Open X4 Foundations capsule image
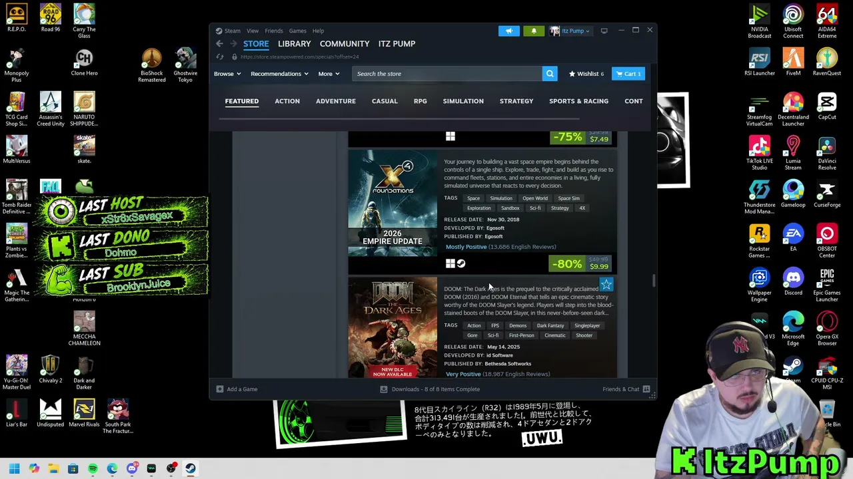 click(x=393, y=203)
